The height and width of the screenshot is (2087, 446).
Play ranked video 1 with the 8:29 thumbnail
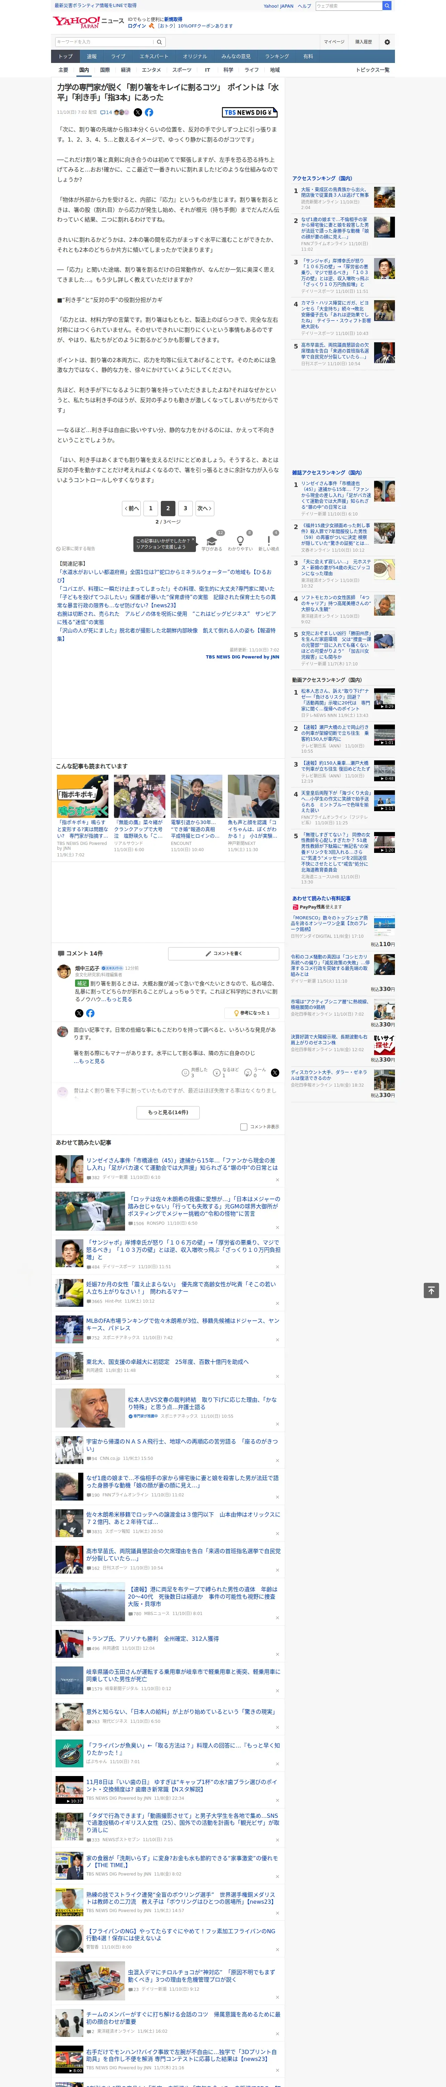click(x=385, y=698)
